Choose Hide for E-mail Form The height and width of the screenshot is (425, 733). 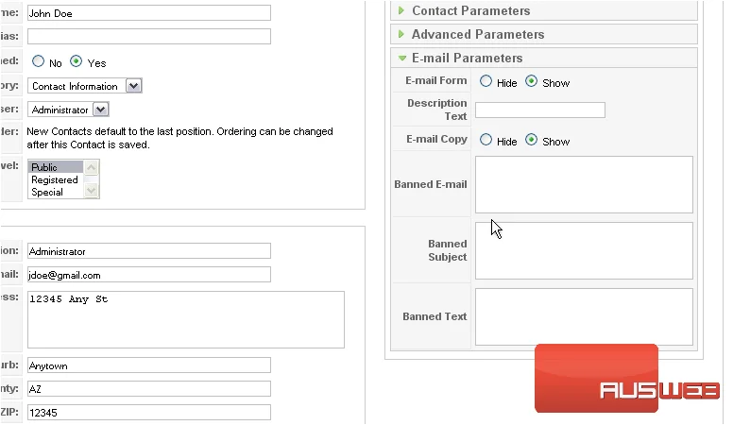[x=486, y=81]
